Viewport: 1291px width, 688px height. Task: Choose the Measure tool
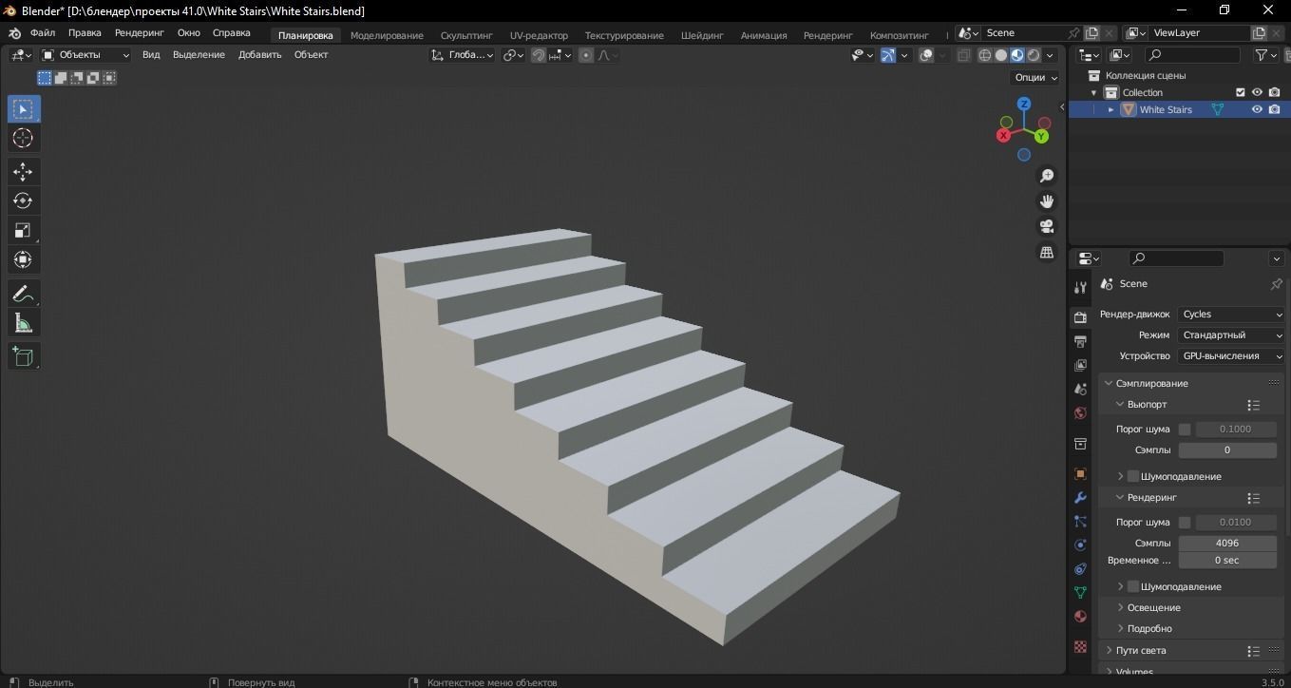[23, 324]
